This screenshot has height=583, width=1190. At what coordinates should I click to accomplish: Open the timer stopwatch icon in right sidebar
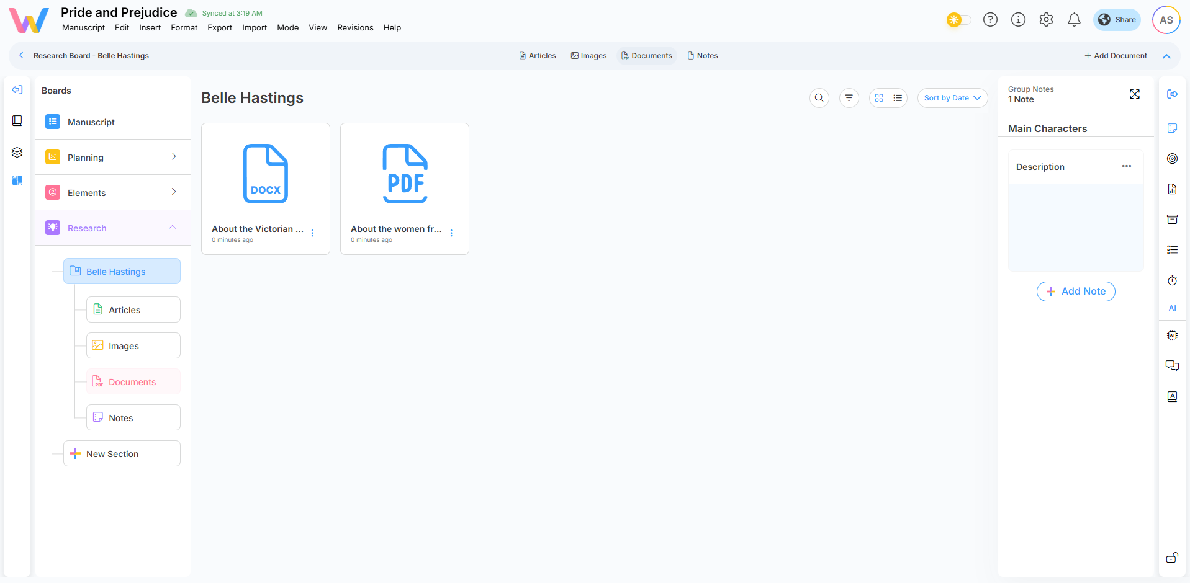tap(1172, 280)
